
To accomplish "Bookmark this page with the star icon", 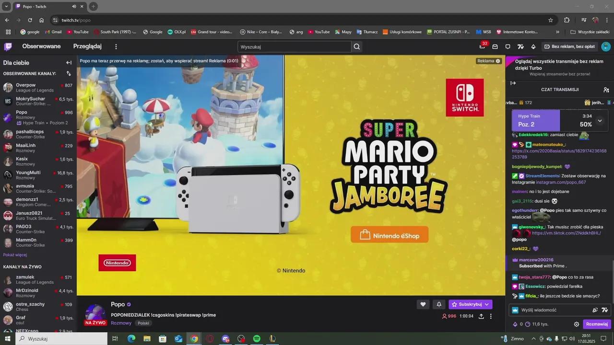I will pos(551,20).
